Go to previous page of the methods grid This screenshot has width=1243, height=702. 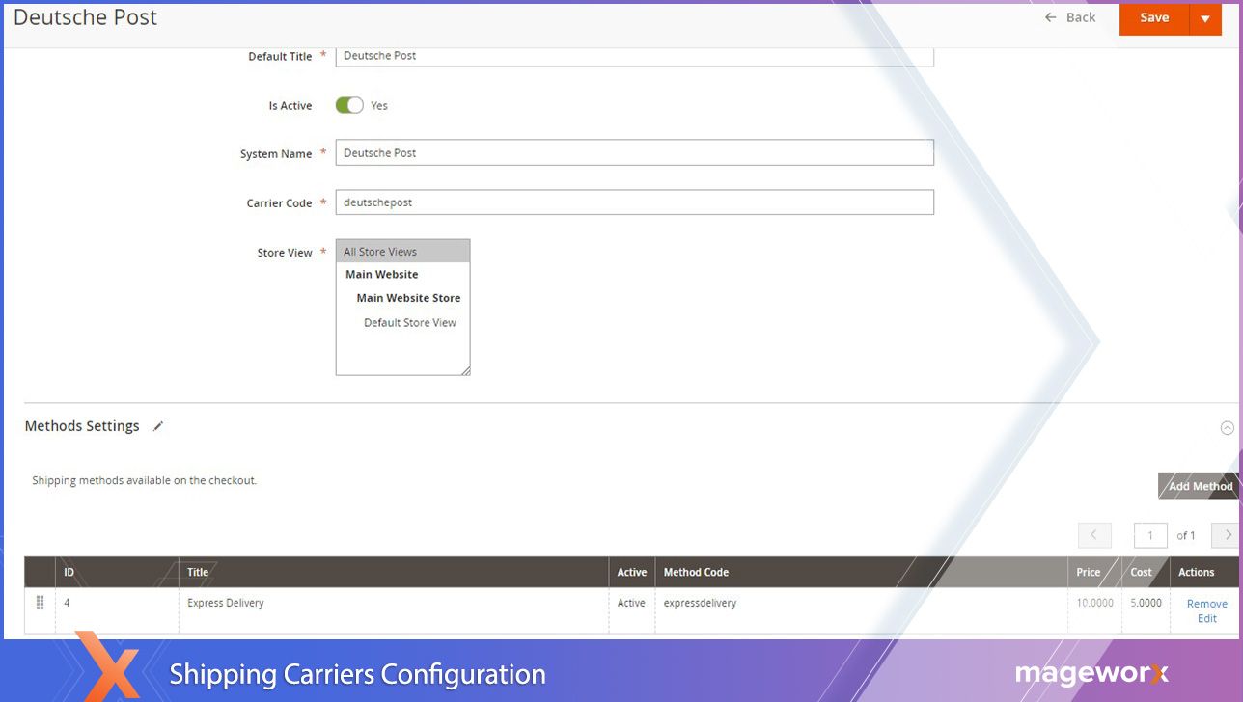click(x=1094, y=534)
